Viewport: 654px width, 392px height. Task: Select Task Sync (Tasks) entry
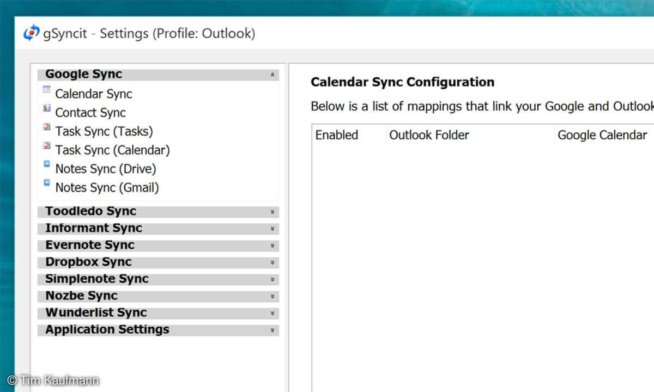pos(104,131)
